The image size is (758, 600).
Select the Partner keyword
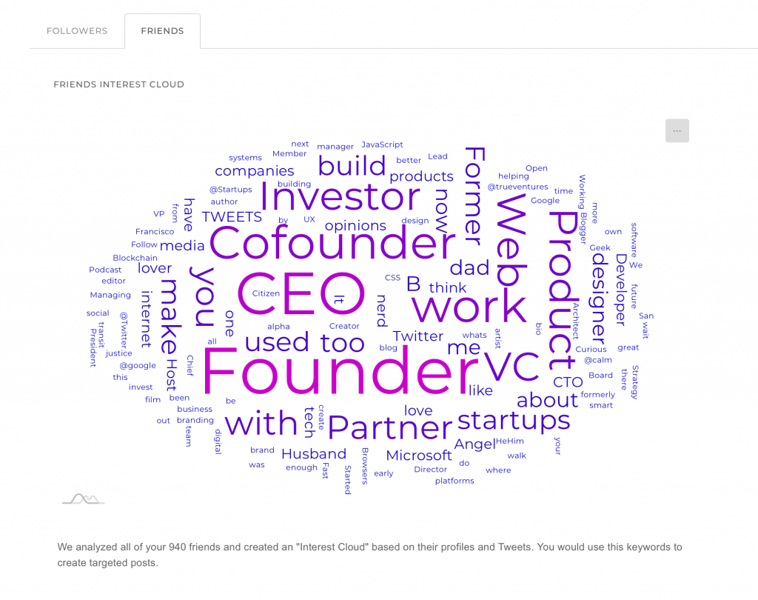pyautogui.click(x=390, y=427)
